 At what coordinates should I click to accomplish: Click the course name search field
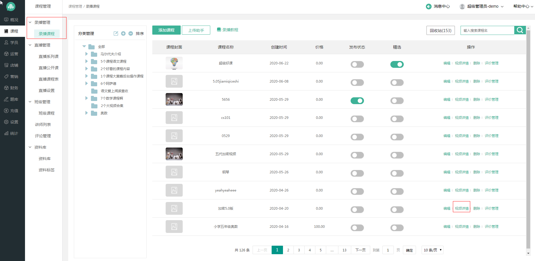(487, 30)
